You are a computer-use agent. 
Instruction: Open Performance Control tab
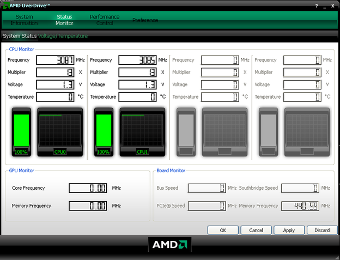click(x=105, y=20)
